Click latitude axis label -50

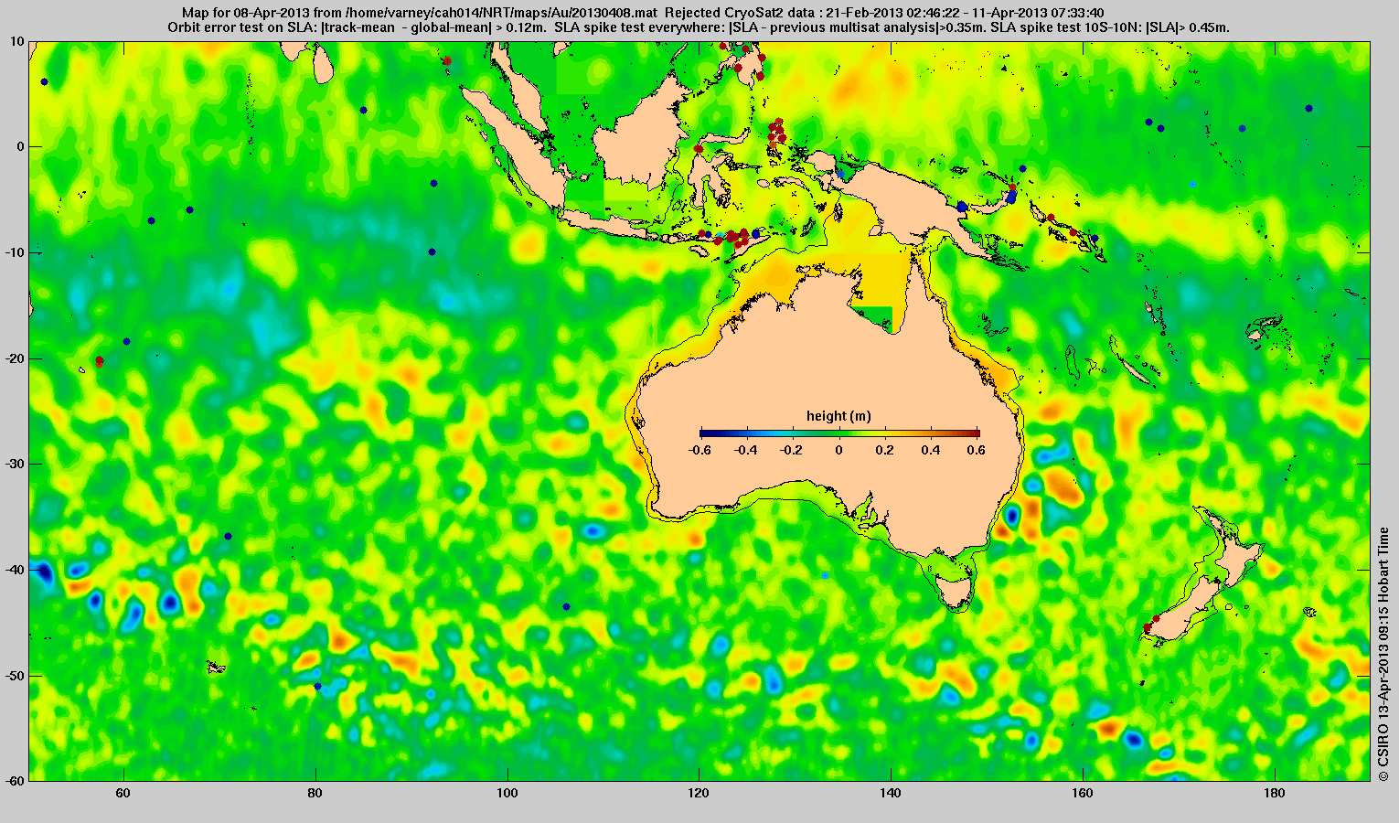(x=15, y=676)
